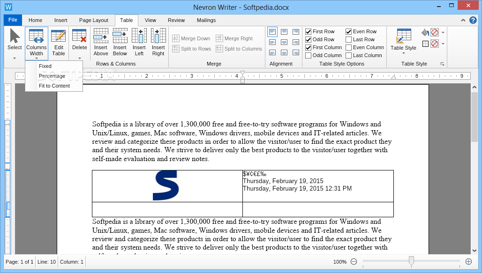Collapse the ribbon with the chevron
The image size is (482, 273).
click(463, 20)
